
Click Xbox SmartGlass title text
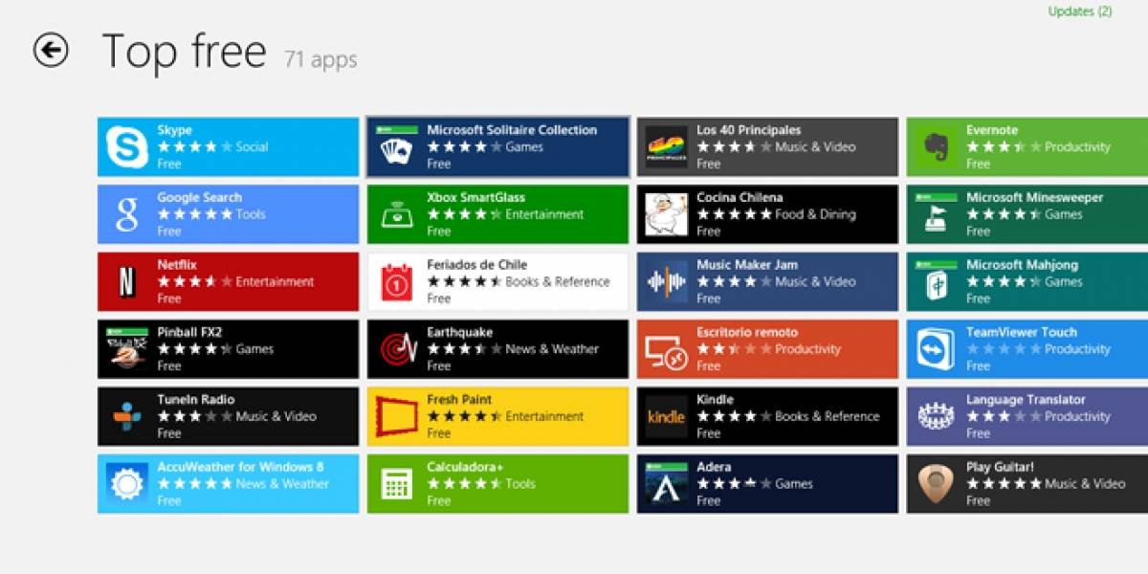tap(475, 197)
